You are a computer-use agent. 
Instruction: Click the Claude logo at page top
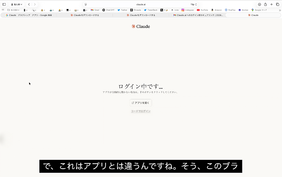coord(141,26)
